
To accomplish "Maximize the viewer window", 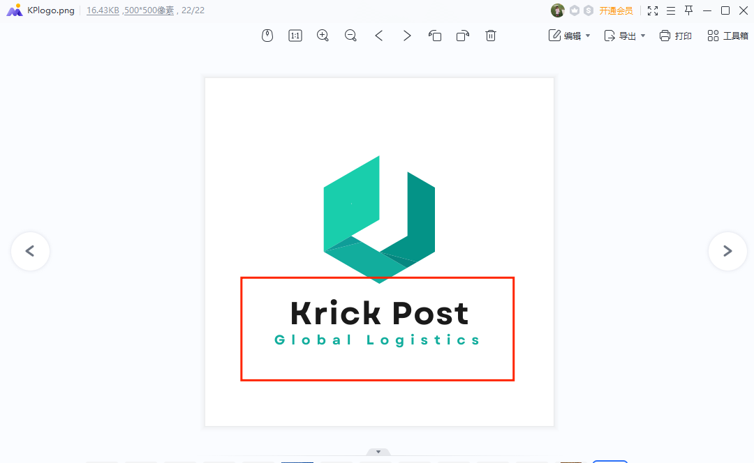I will [725, 10].
